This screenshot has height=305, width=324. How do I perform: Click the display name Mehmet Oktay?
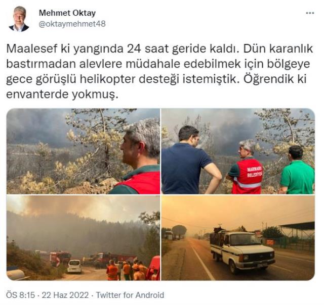tap(67, 13)
